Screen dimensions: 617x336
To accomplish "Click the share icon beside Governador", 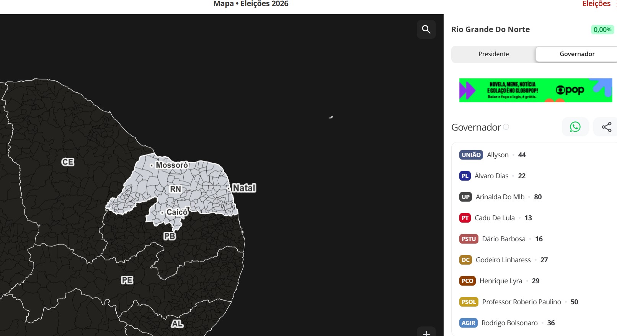I will 606,127.
